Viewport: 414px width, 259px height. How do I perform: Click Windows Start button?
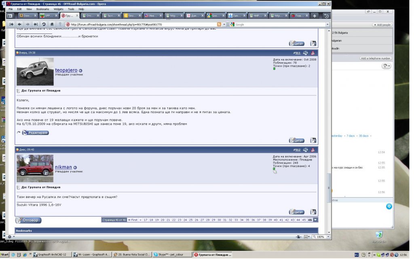pos(4,255)
